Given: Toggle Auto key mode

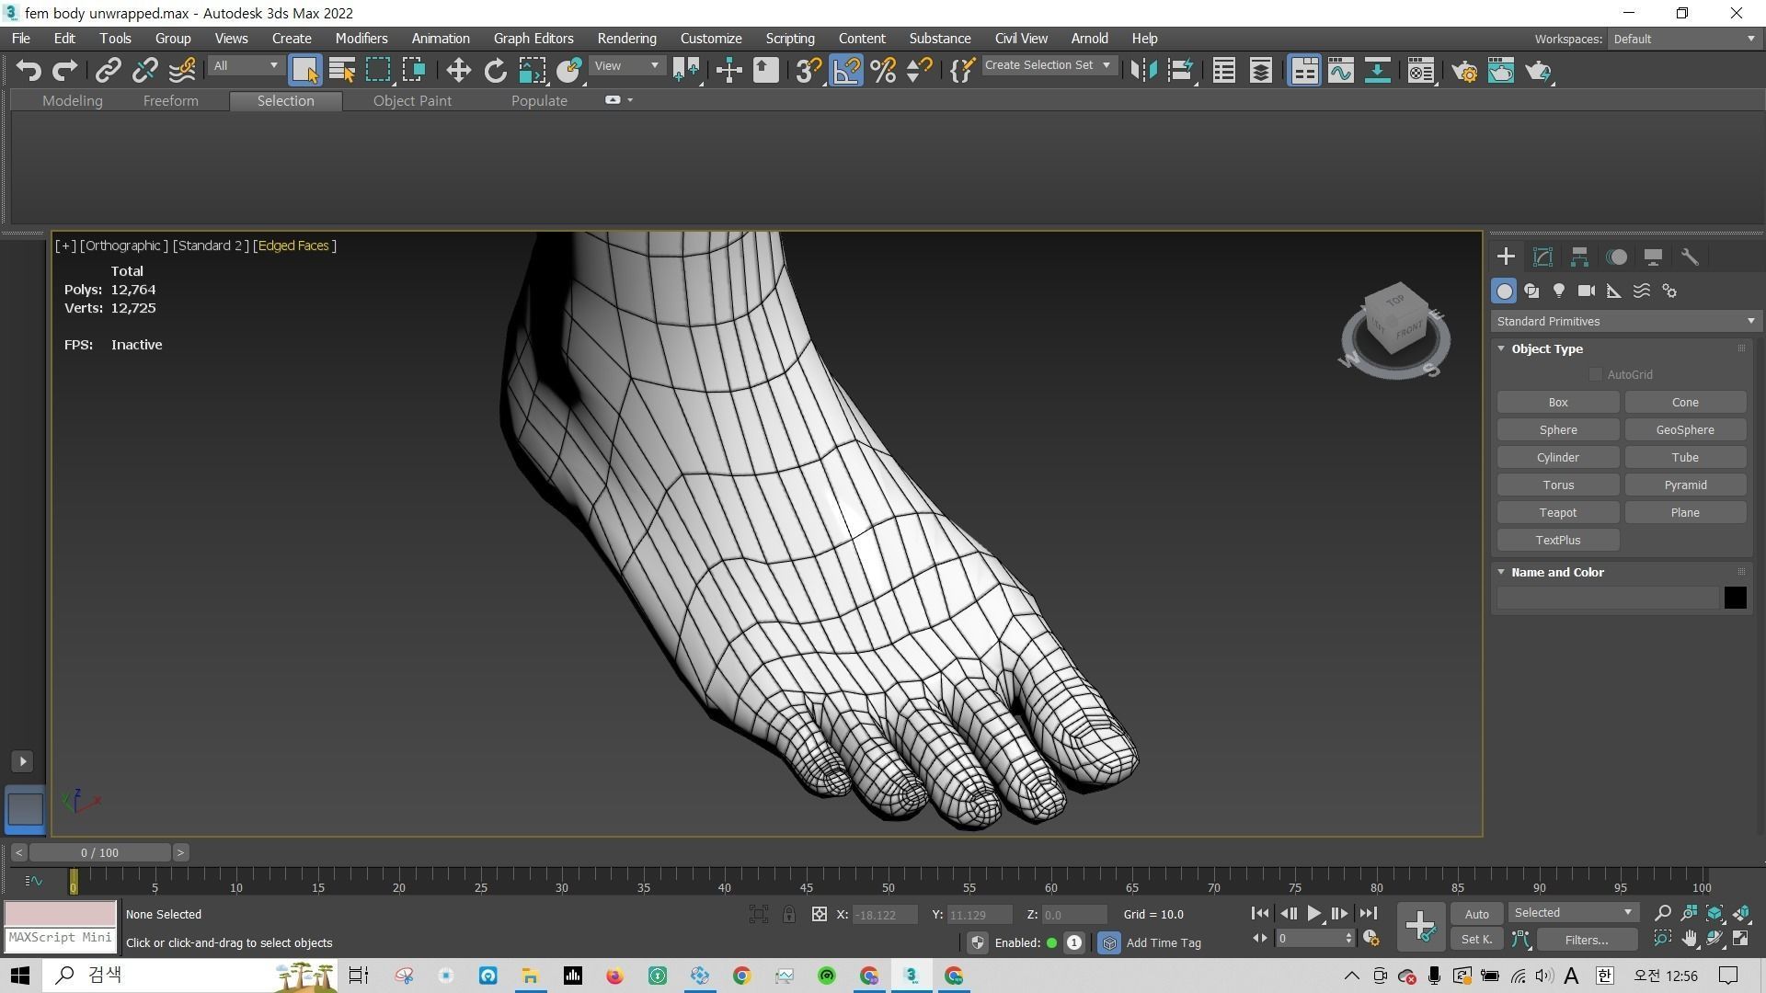Looking at the screenshot, I should [x=1476, y=914].
